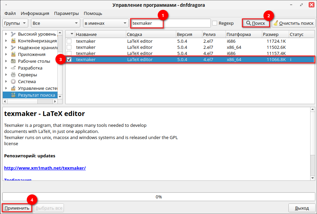317x214 pixels.
Task: Uncheck the selected texmaker 4.el7 x86_64 box
Action: tap(69, 59)
